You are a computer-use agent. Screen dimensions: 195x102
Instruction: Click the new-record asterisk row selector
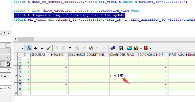click(16, 93)
